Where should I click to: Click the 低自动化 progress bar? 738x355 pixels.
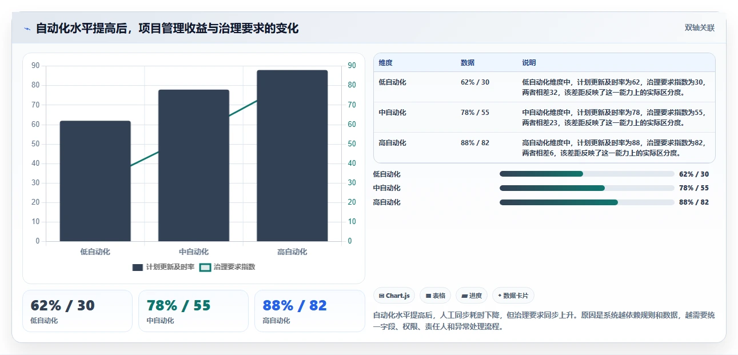[587, 174]
